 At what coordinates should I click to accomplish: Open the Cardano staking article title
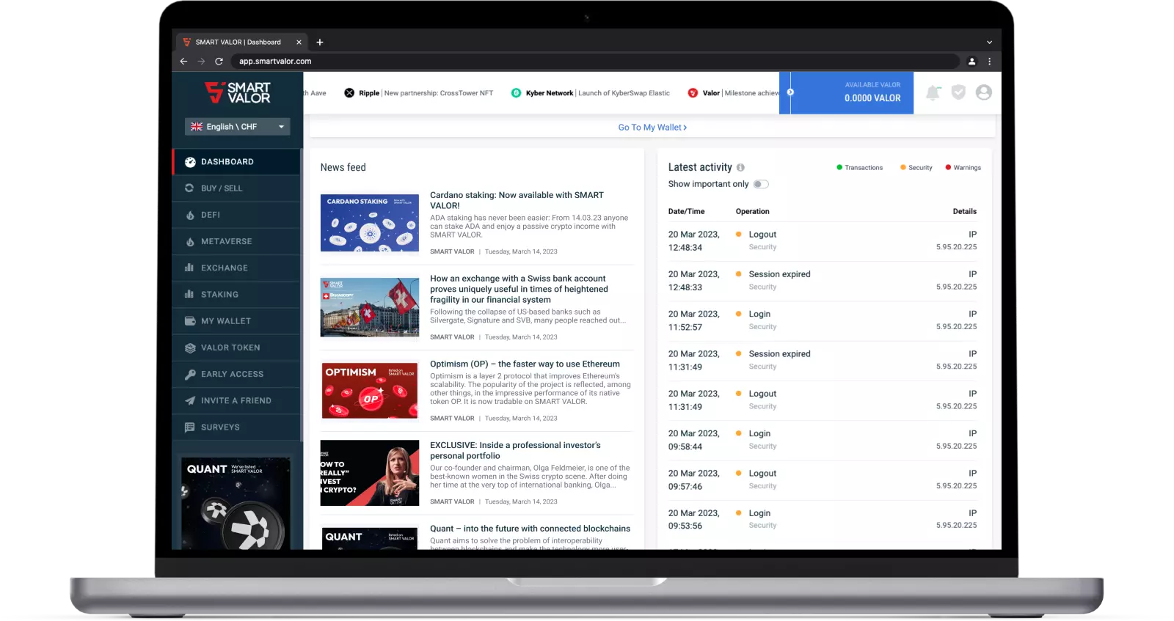[x=517, y=200]
